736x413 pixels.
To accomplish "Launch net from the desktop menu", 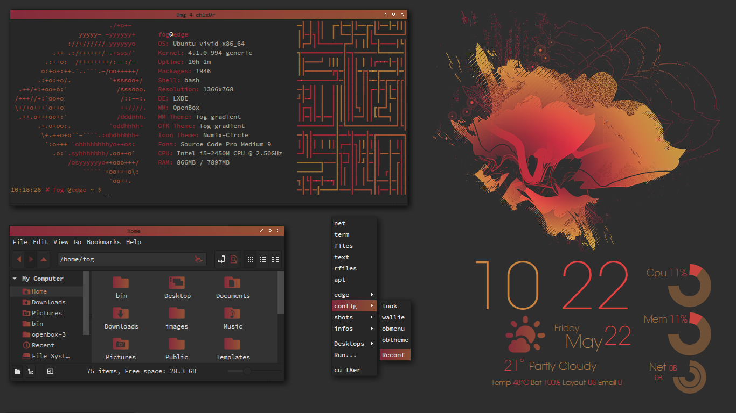I will point(353,223).
